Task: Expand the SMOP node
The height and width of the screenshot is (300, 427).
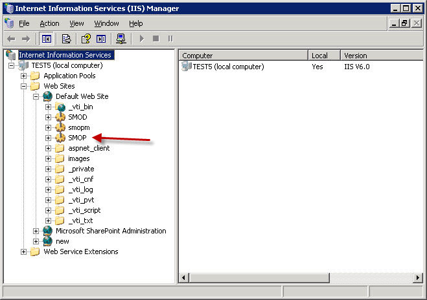Action: 48,138
